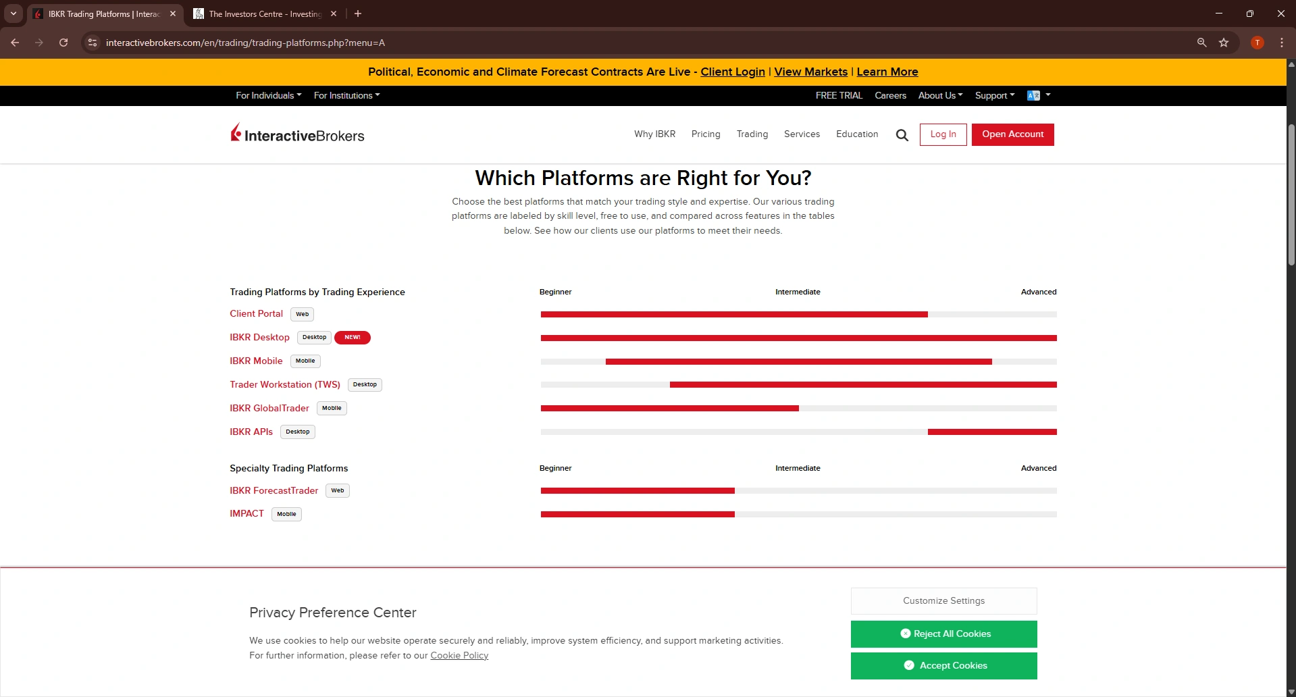Open the browser zoom magnifier icon

[x=1201, y=43]
